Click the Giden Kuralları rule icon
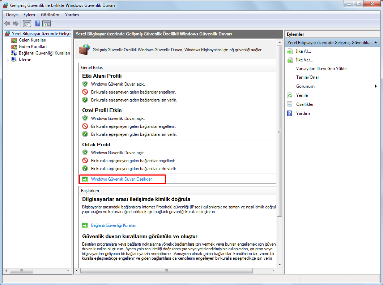Image resolution: width=383 pixels, height=285 pixels. pyautogui.click(x=14, y=47)
